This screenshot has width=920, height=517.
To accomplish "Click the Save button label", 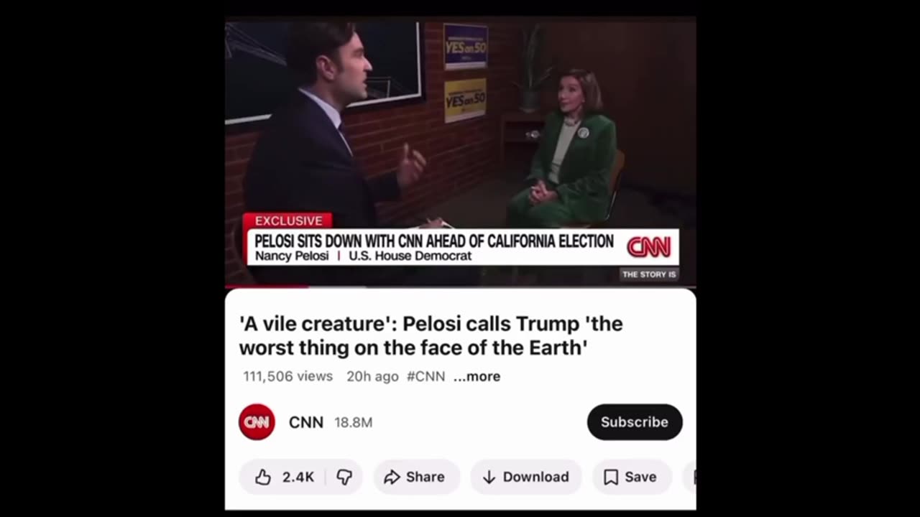I will (x=640, y=477).
